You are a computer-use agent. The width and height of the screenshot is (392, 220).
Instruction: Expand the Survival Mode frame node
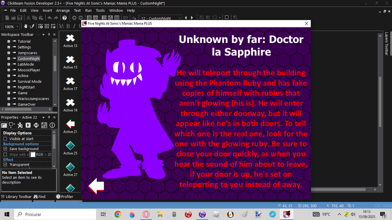(9, 82)
